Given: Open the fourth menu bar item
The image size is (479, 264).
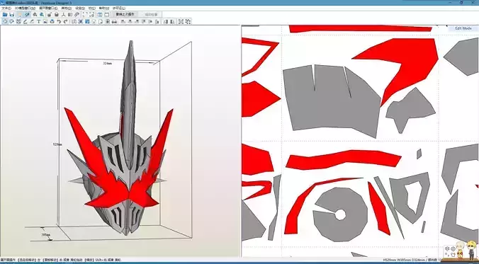Looking at the screenshot, I should (x=67, y=8).
